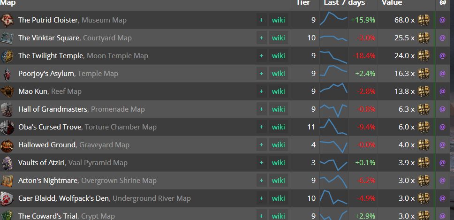The width and height of the screenshot is (454, 220).
Task: Open wiki link for Oba's Cursed Trove
Action: click(x=278, y=127)
